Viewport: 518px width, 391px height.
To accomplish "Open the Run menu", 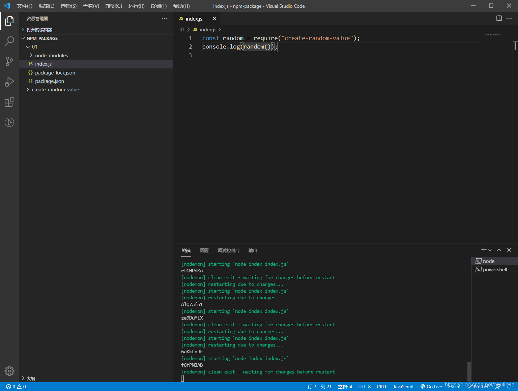I will click(136, 6).
